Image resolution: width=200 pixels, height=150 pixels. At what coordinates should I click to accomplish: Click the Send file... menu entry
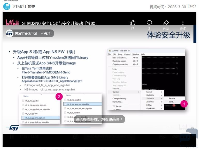(x=124, y=89)
